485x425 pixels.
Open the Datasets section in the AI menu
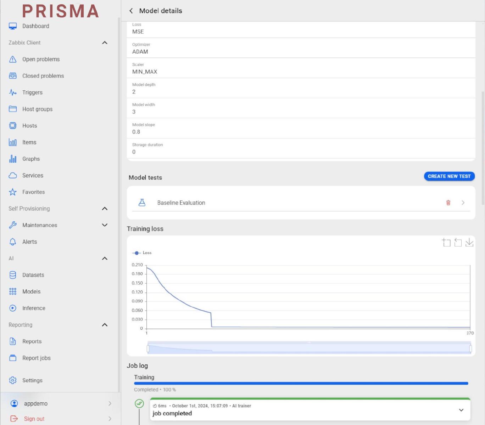[33, 275]
